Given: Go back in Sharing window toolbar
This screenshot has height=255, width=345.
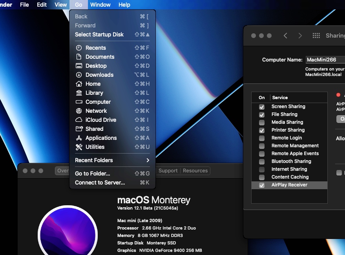Looking at the screenshot, I should (x=285, y=36).
